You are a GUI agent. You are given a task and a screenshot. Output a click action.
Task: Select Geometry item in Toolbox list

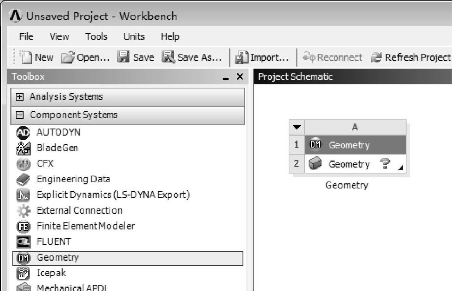point(57,258)
